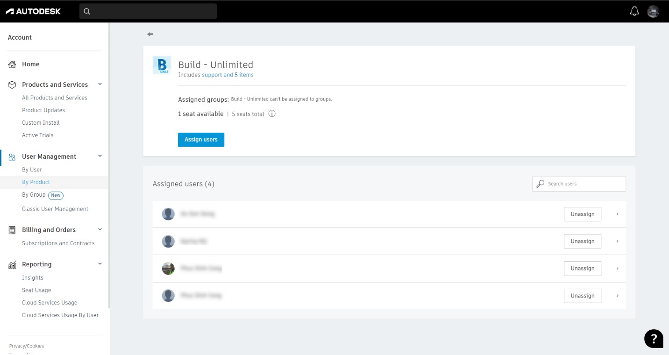Focus the Search users input field

click(579, 184)
